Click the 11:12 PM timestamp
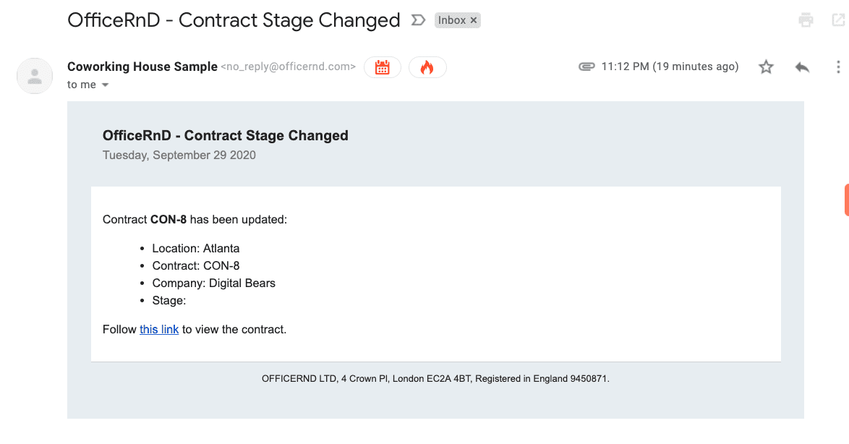Image resolution: width=849 pixels, height=444 pixels. pos(670,67)
